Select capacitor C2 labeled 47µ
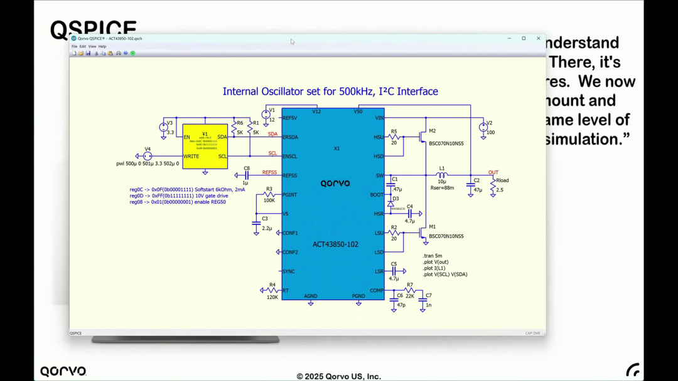 pyautogui.click(x=470, y=185)
